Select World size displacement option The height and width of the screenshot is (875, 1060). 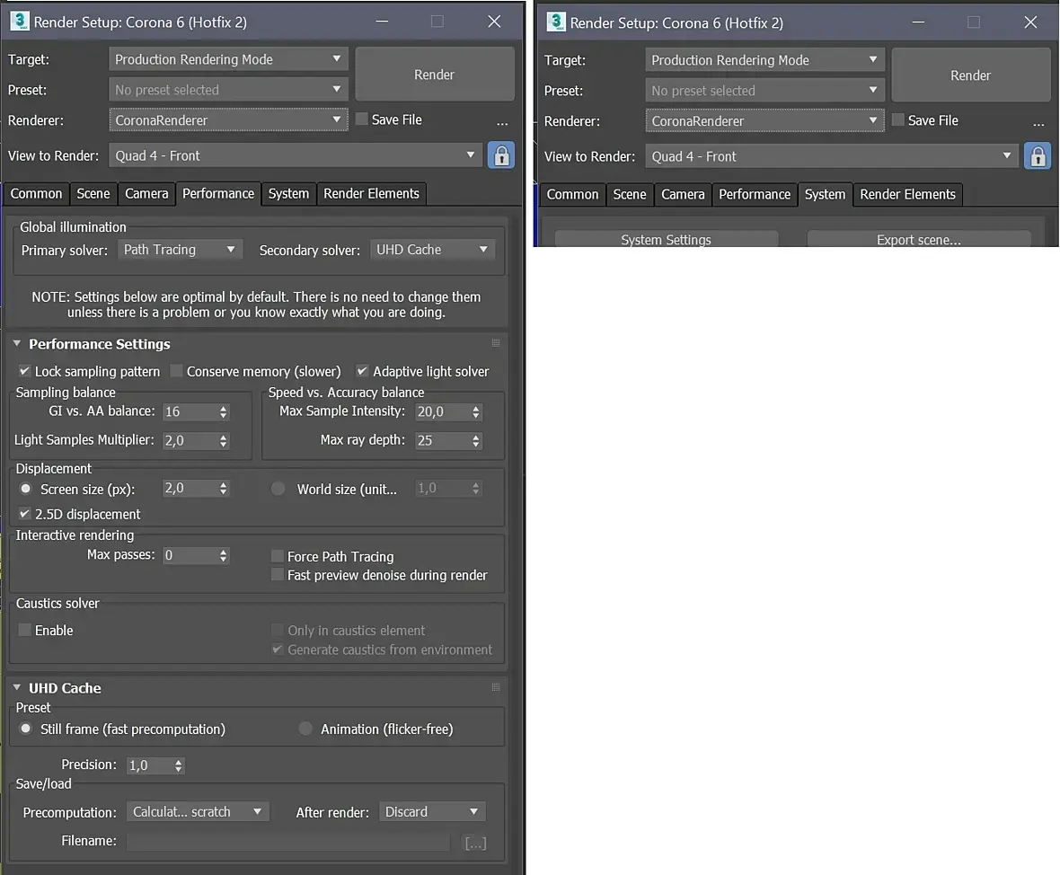tap(278, 488)
